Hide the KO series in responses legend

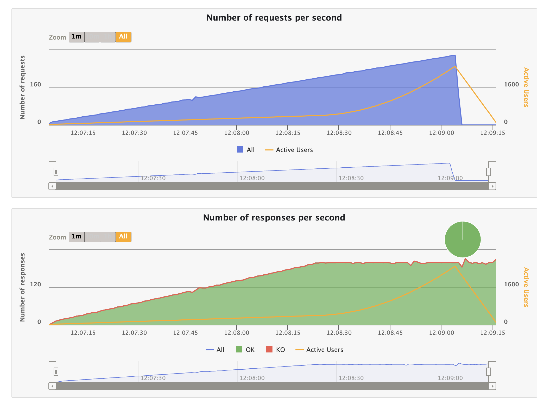[280, 350]
